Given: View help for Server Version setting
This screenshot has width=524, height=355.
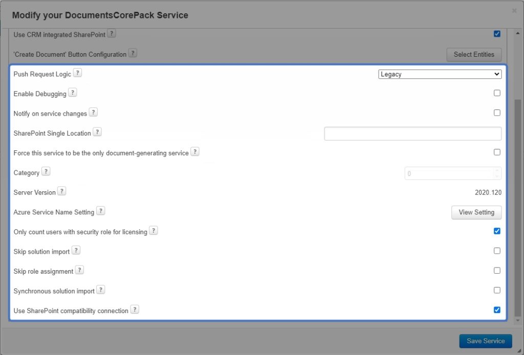Looking at the screenshot, I should pyautogui.click(x=62, y=190).
